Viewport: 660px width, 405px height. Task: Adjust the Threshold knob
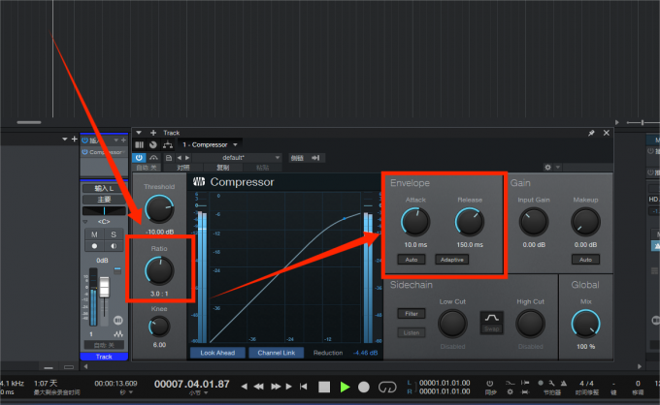(159, 209)
